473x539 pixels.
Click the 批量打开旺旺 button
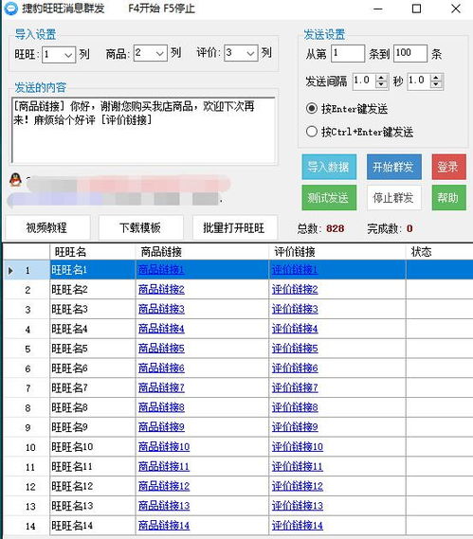click(235, 227)
